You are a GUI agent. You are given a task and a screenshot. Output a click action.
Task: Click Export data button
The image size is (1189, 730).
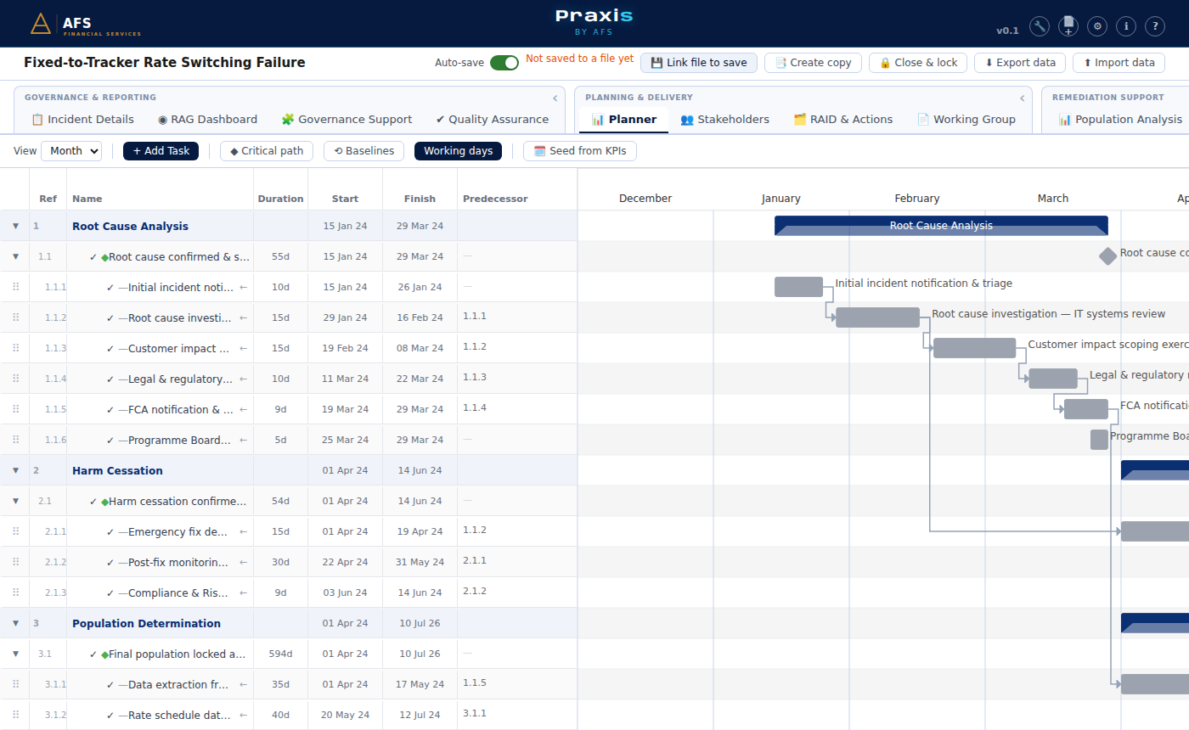pyautogui.click(x=1020, y=63)
